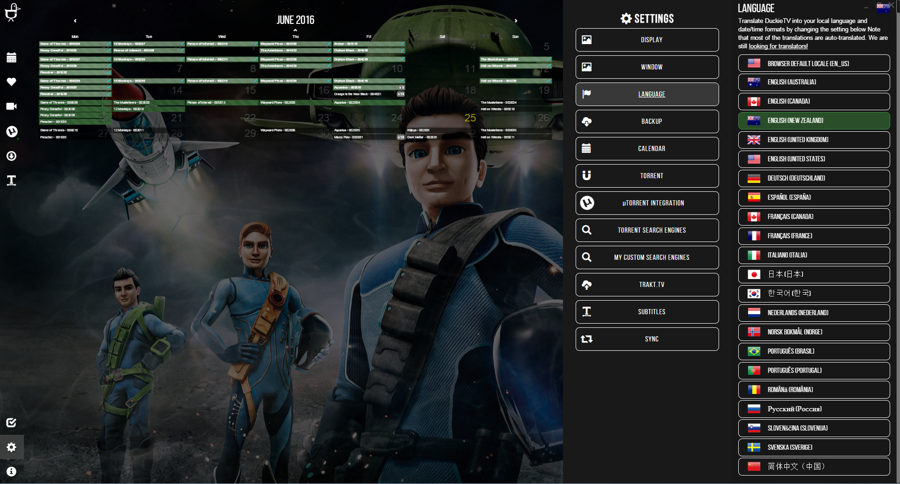Expand x13 badge on Orange Is the New Black
The height and width of the screenshot is (484, 900).
(401, 94)
